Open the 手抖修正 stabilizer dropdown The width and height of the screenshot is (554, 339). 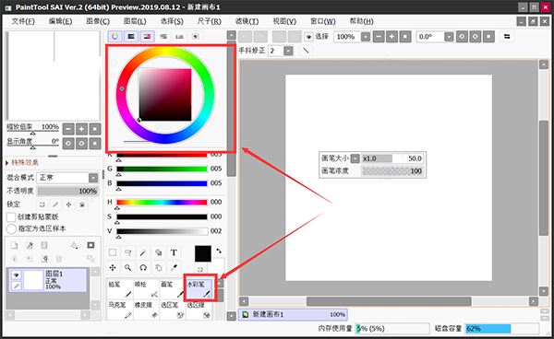coord(288,51)
